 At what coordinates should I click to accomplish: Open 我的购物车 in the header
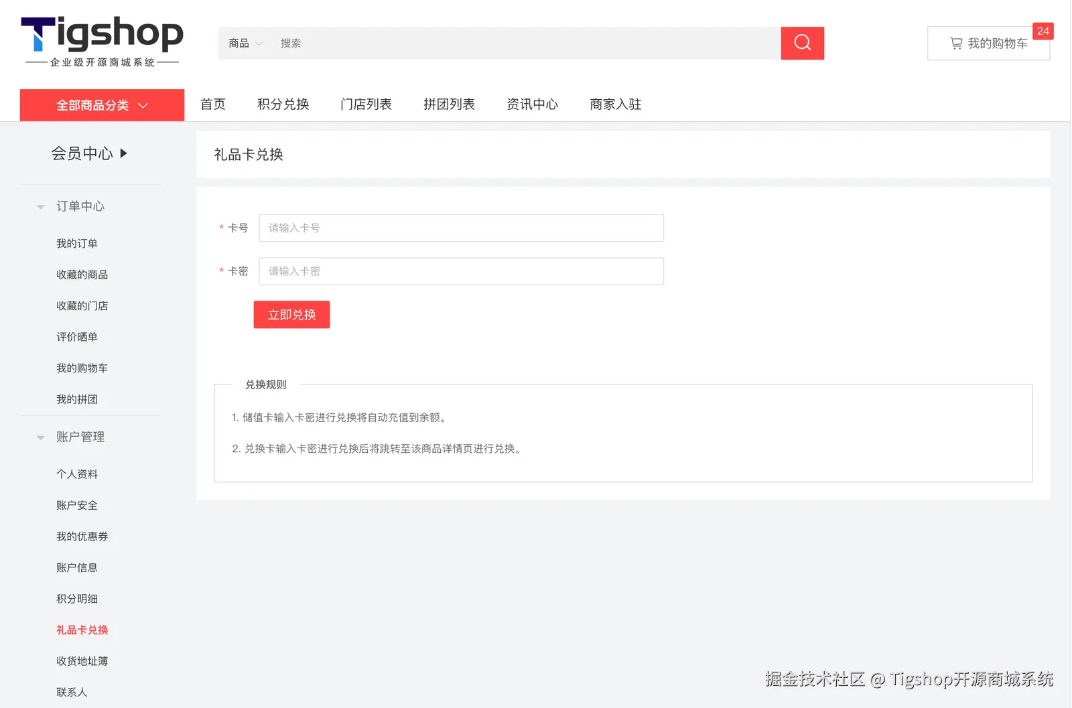coord(988,44)
